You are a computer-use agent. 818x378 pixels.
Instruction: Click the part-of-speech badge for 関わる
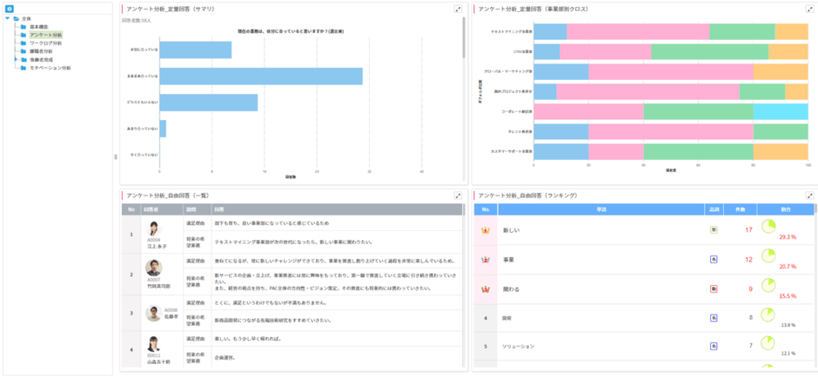[714, 288]
